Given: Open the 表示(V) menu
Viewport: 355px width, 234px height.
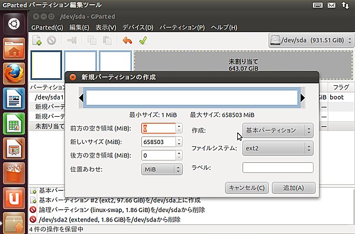Looking at the screenshot, I should click(x=106, y=27).
